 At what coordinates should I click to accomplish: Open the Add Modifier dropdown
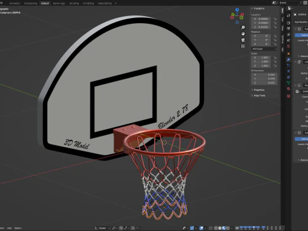coord(301,22)
